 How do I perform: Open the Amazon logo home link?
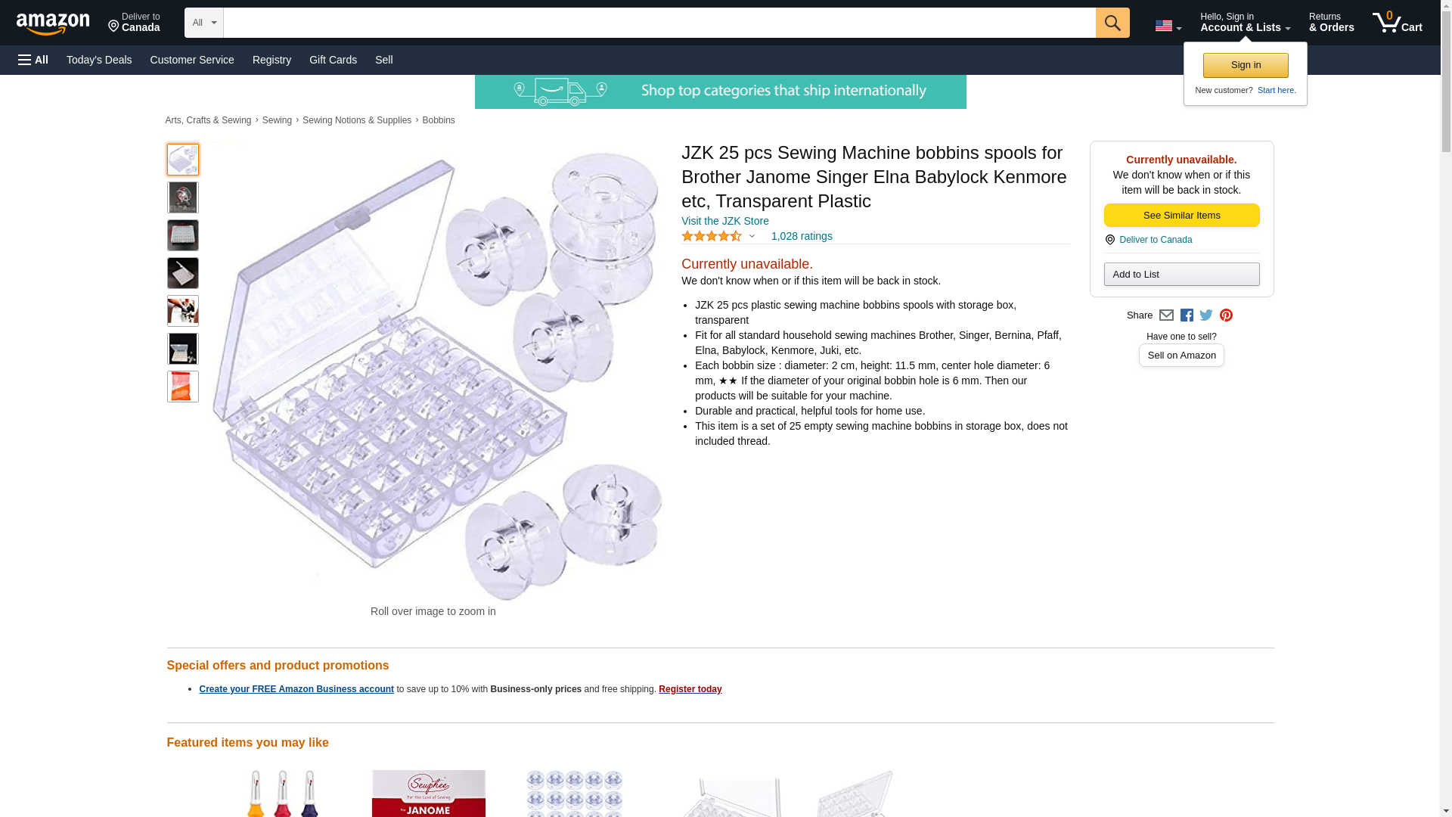[x=53, y=23]
